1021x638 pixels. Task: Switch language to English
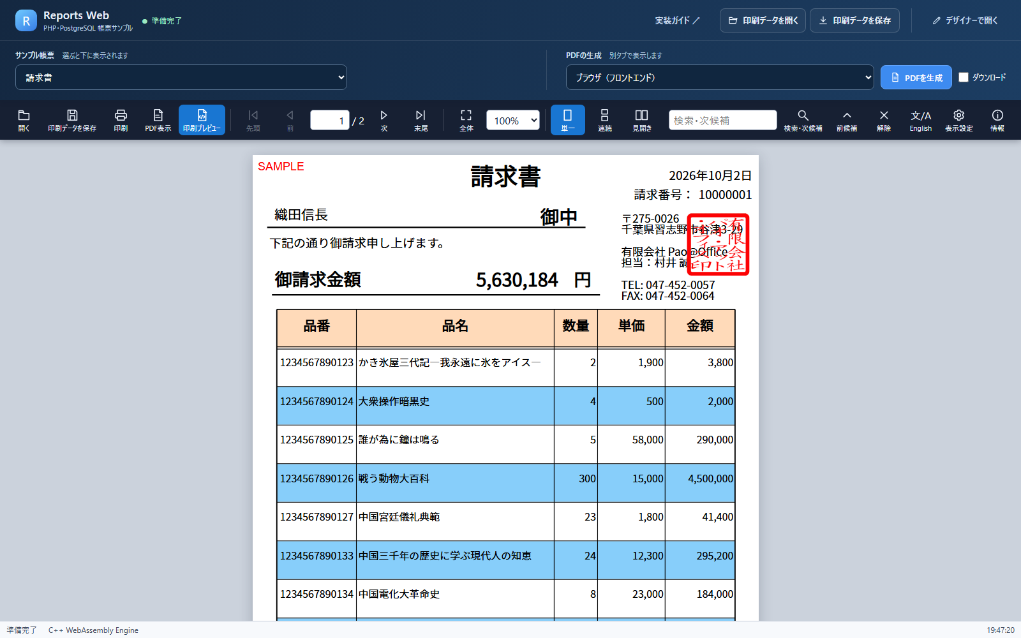tap(921, 120)
